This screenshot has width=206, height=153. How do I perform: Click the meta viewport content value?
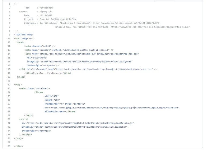pyautogui.click(x=87, y=50)
